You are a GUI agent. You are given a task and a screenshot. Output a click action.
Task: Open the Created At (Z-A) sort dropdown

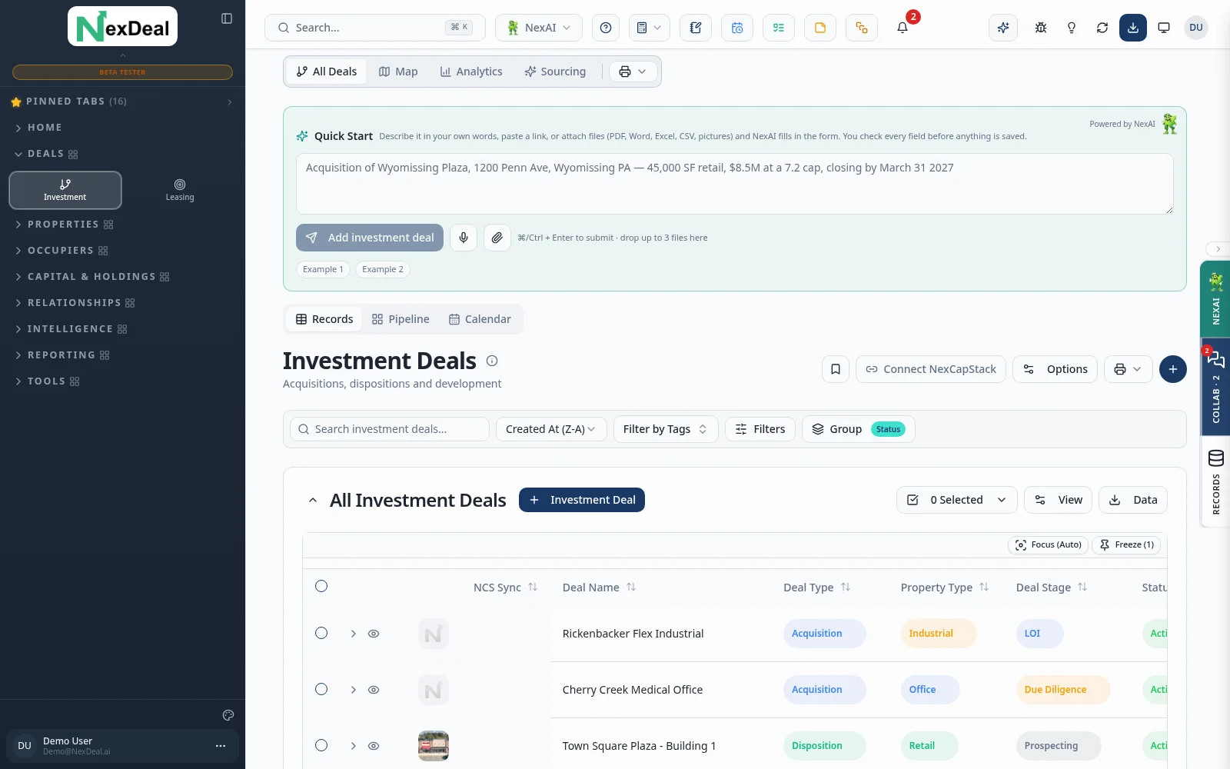(x=551, y=429)
